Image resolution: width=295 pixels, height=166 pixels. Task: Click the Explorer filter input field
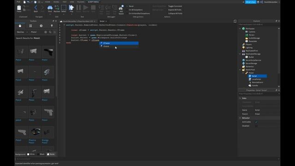pos(259,24)
